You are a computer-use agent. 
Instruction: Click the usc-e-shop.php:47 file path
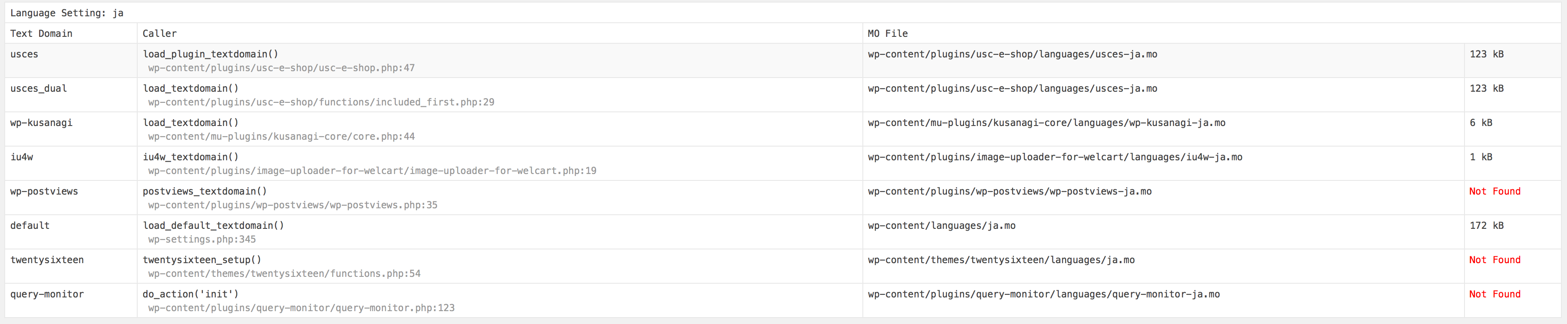click(282, 68)
